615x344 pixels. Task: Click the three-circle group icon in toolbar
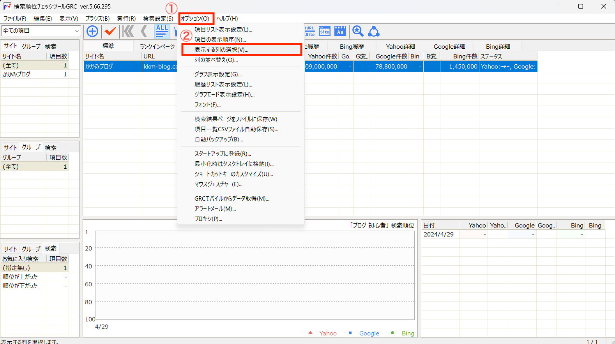(374, 31)
